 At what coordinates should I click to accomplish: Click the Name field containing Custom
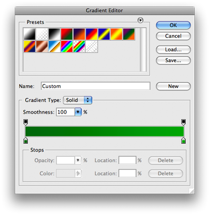[96, 86]
